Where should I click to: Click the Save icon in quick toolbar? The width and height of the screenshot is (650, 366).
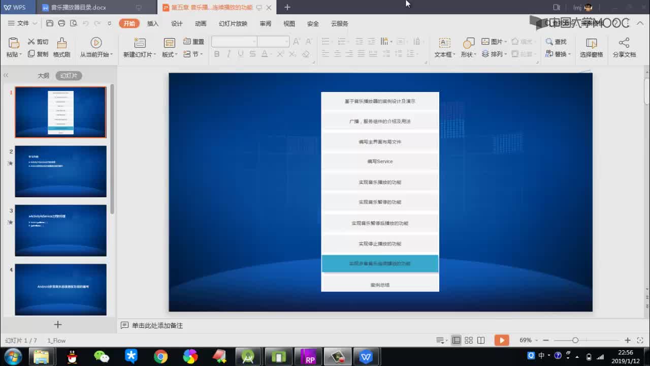(49, 23)
